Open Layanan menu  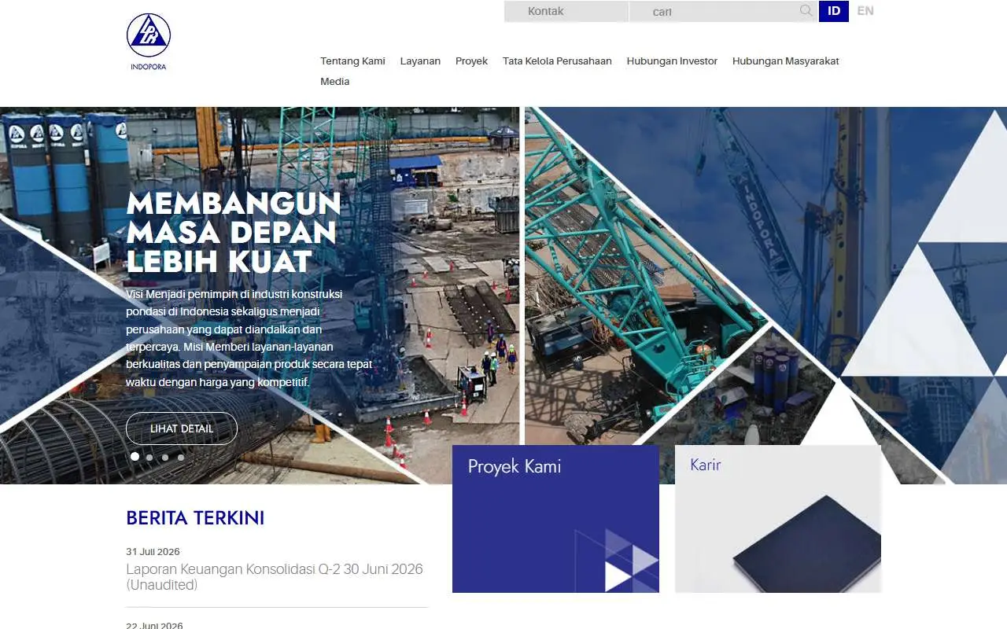[420, 61]
